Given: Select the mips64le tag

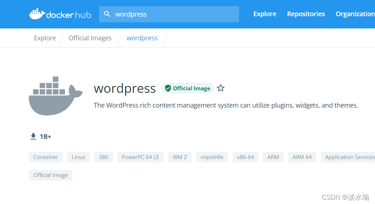Looking at the screenshot, I should (212, 157).
